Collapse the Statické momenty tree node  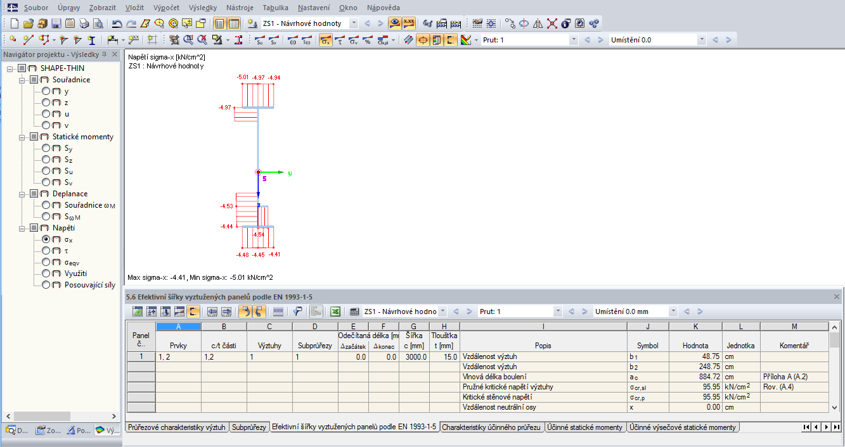[23, 137]
